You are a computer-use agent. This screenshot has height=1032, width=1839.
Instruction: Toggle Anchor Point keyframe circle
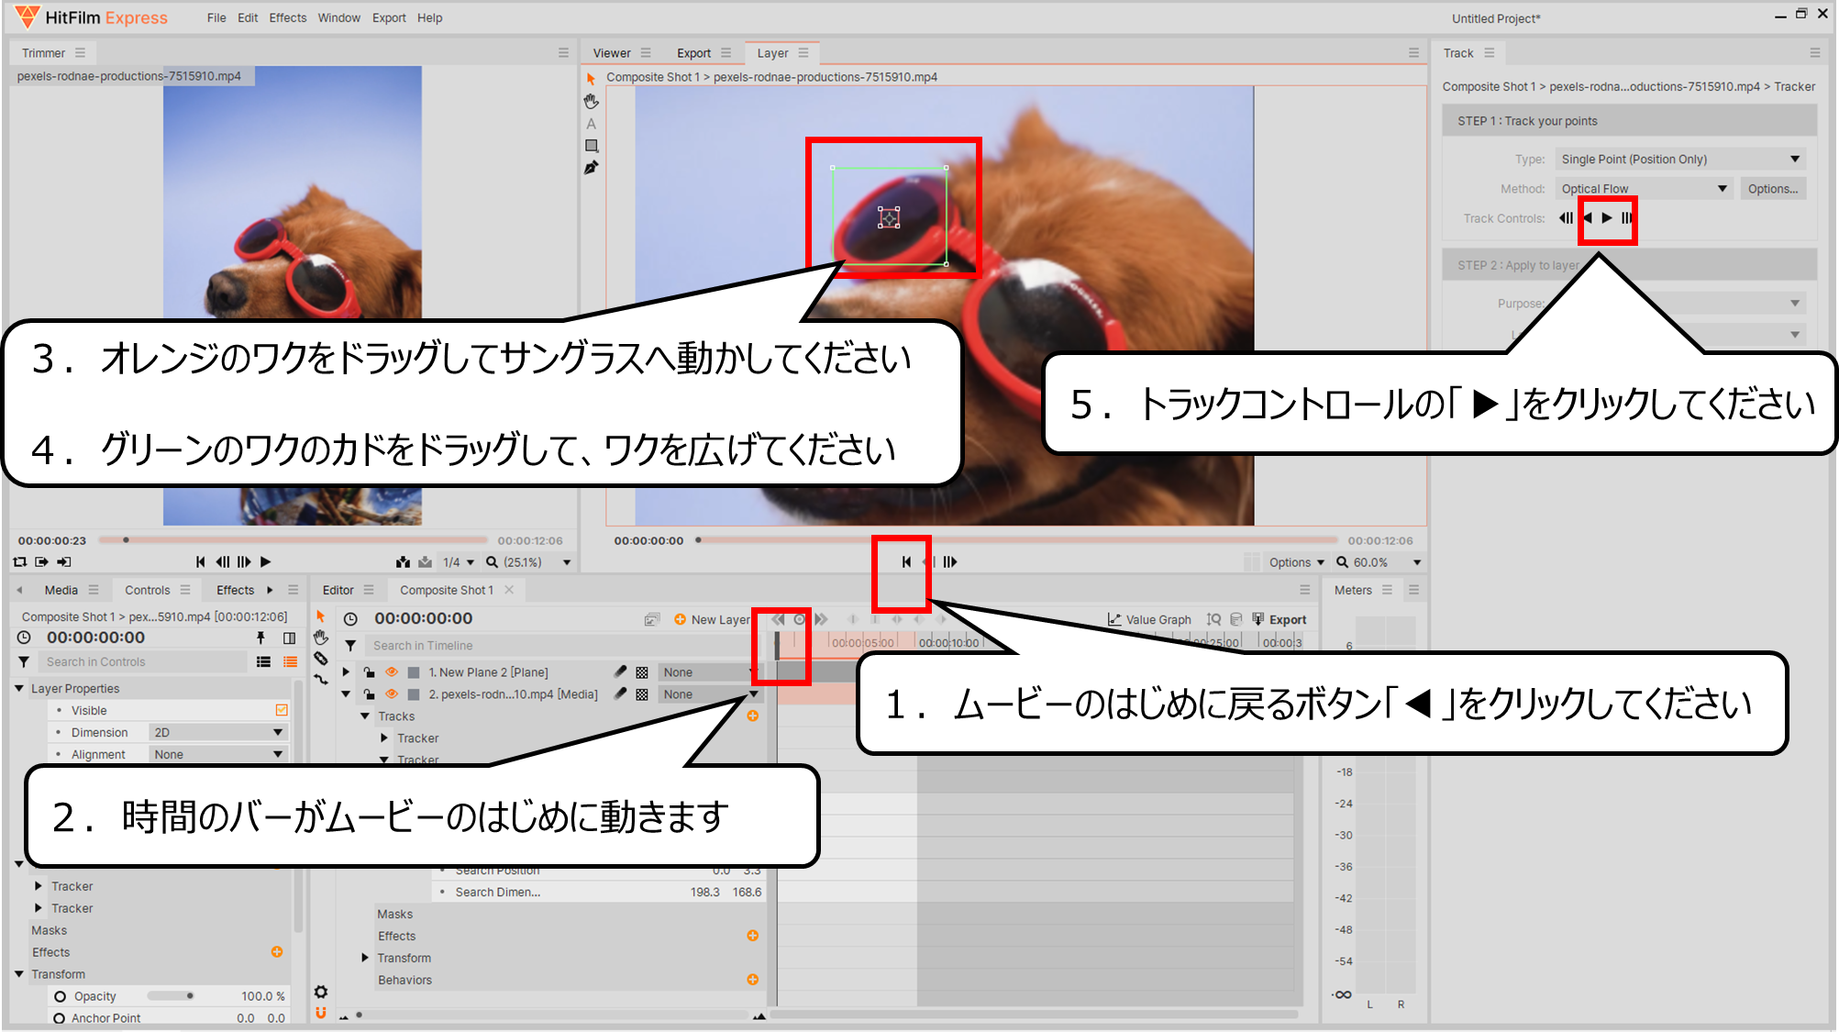tap(60, 1018)
